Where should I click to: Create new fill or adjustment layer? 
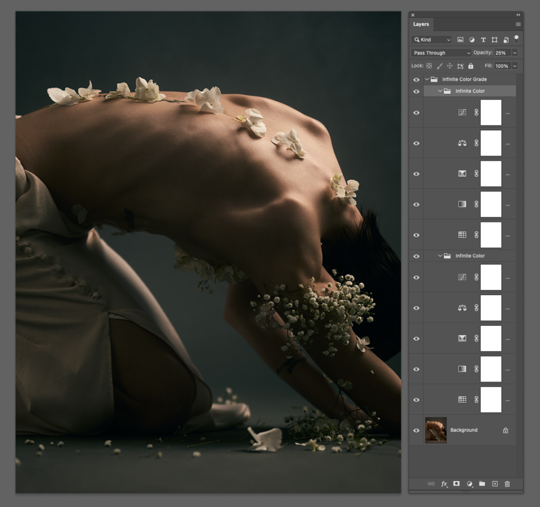click(469, 484)
